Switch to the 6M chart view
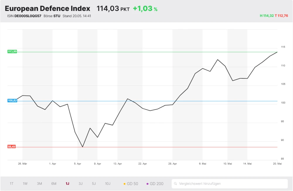The height and width of the screenshot is (191, 293). point(53,183)
